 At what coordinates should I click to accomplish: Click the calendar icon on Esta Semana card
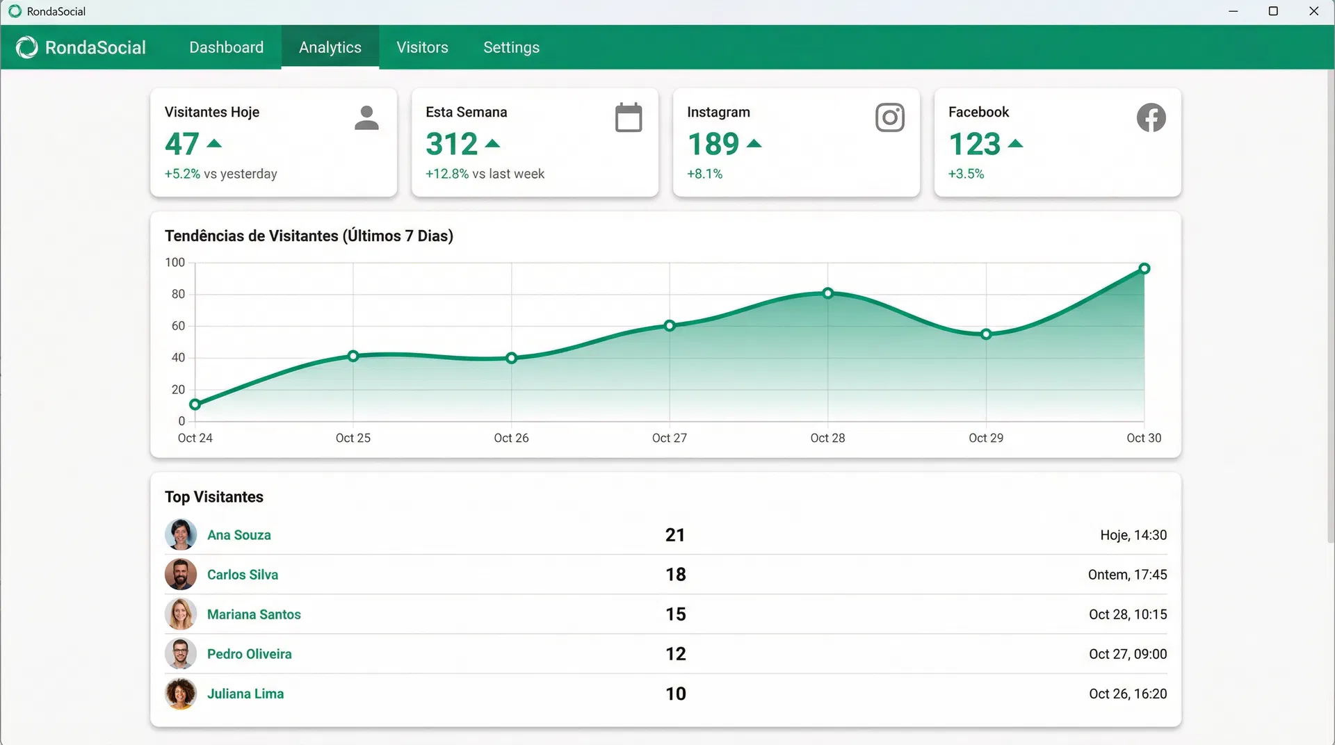(x=628, y=117)
